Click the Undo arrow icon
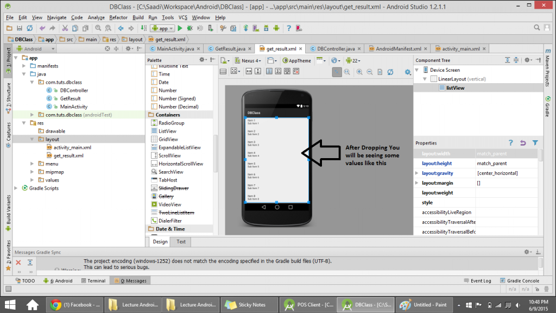 pyautogui.click(x=42, y=28)
